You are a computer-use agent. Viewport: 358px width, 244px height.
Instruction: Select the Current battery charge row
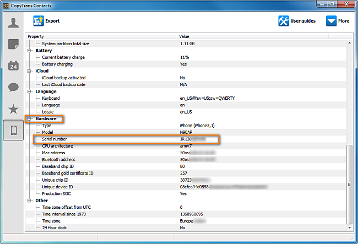coord(186,57)
